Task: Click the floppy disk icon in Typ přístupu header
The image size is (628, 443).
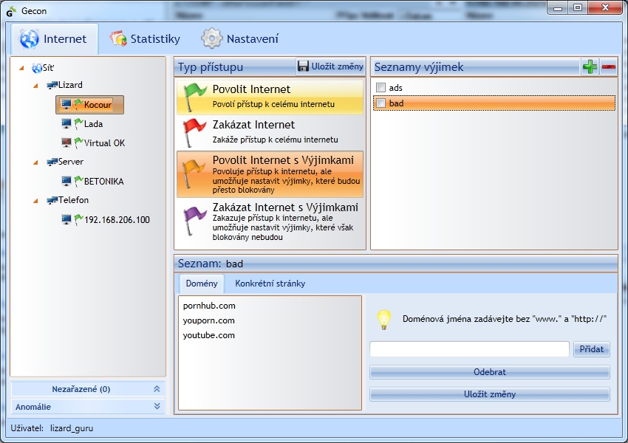Action: 303,66
